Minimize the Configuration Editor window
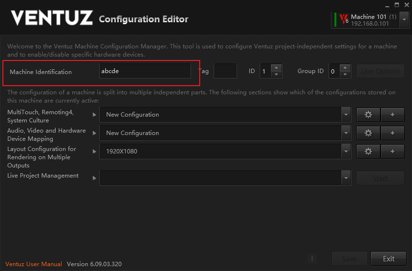412x271 pixels. pos(387,5)
